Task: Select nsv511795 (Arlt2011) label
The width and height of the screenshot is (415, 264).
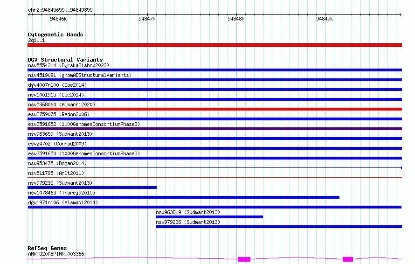Action: click(x=56, y=173)
